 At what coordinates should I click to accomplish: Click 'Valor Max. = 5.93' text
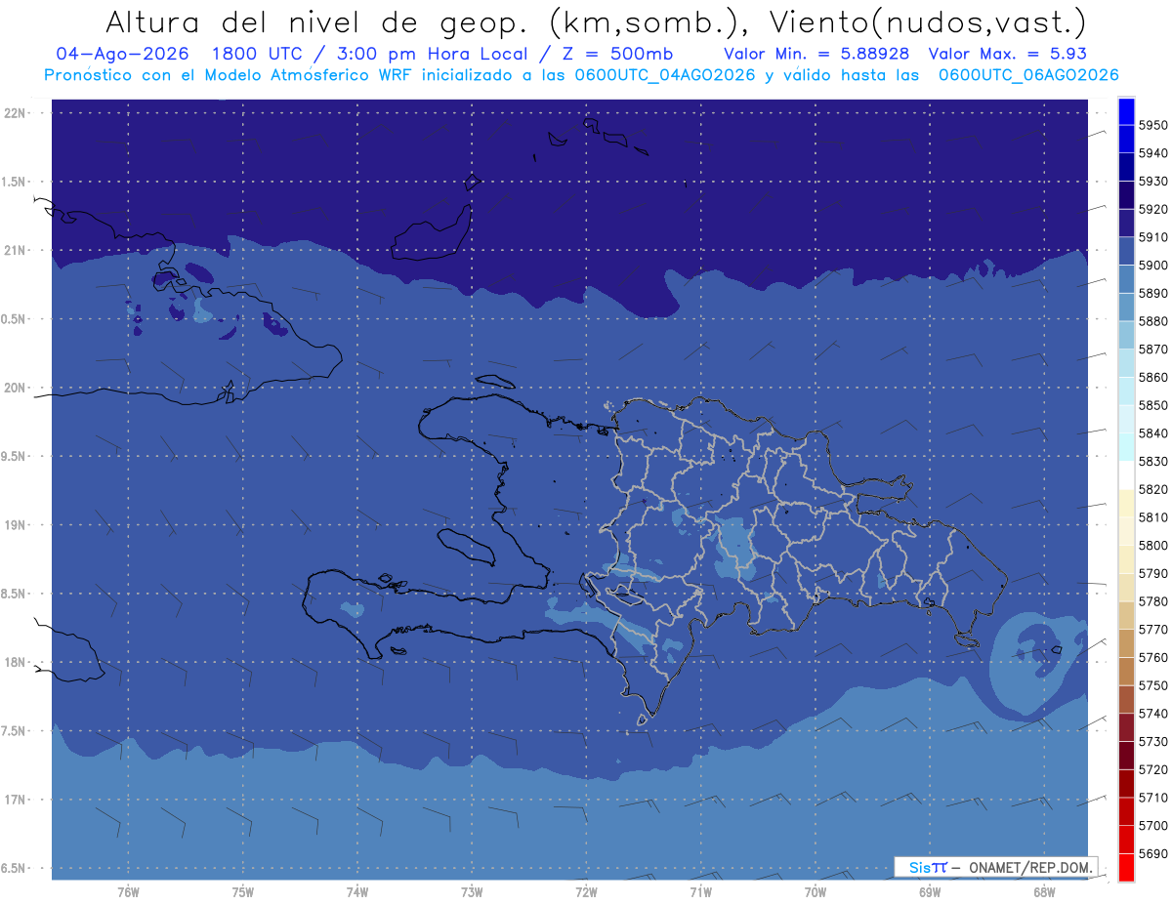(x=1007, y=54)
